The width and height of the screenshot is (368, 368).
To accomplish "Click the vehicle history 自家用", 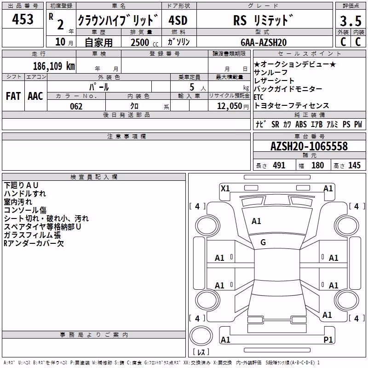I will tap(98, 42).
